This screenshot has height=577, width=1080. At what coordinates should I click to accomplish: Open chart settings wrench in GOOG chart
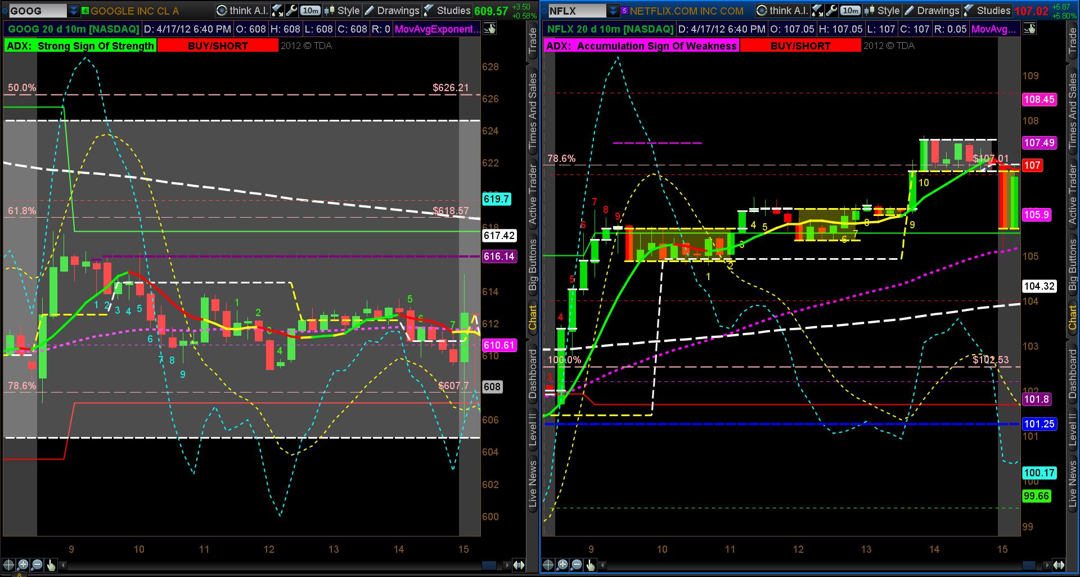click(291, 11)
